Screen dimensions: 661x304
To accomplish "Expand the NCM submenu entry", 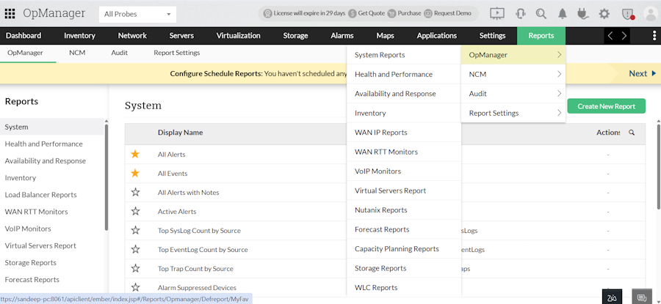I will [x=513, y=74].
